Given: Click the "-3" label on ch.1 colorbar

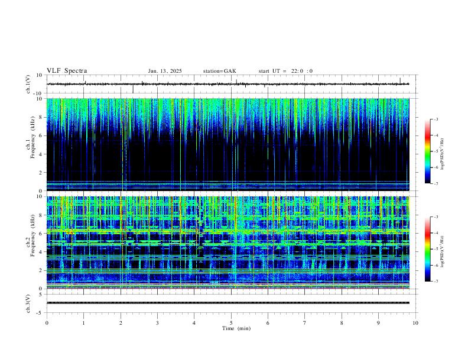Looking at the screenshot, I should click(435, 119).
